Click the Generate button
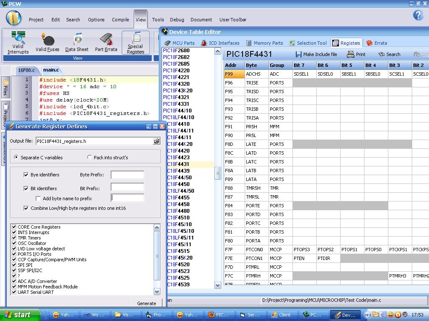The image size is (429, 321). [x=147, y=303]
